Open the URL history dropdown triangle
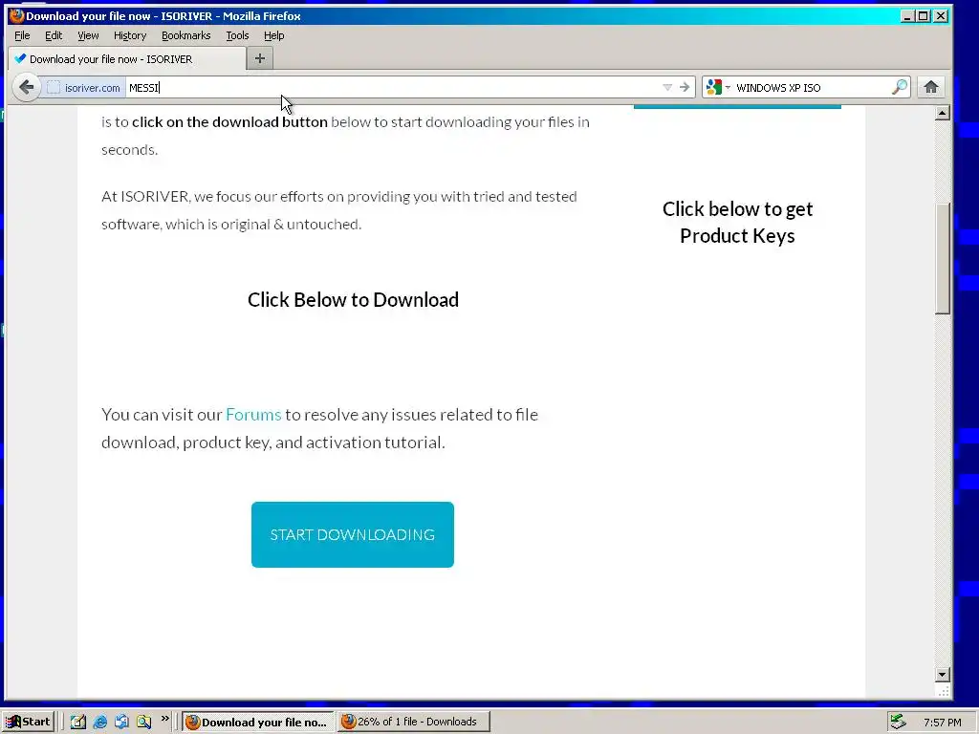The width and height of the screenshot is (979, 734). (x=667, y=87)
